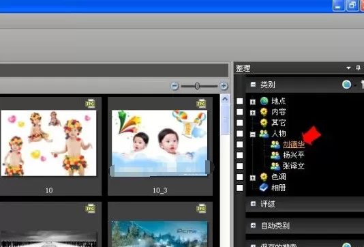Viewport: 364px width, 247px height.
Task: Check the 相册 category checkbox
Action: (240, 188)
